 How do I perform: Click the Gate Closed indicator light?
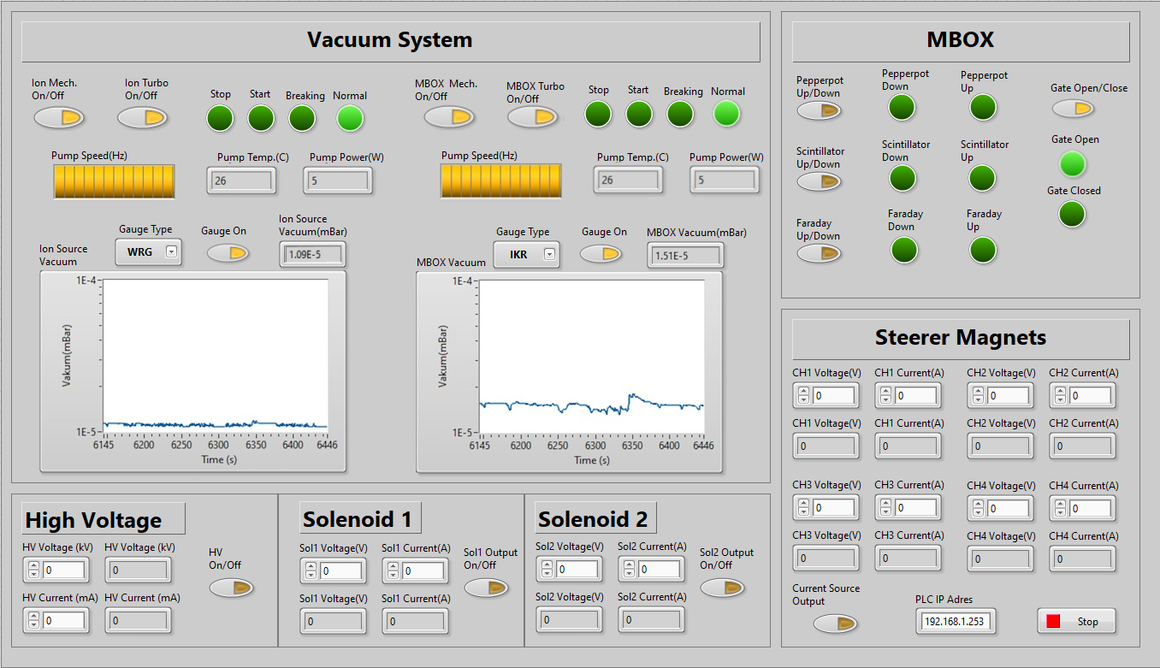1073,214
